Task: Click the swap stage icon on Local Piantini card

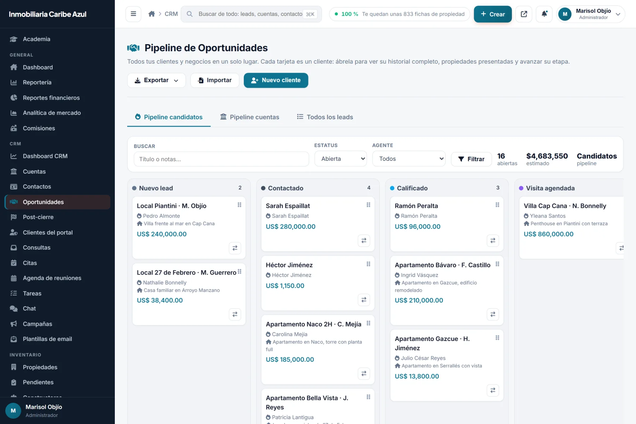Action: tap(235, 248)
